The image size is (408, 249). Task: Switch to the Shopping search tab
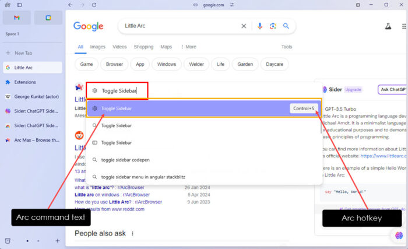(143, 47)
